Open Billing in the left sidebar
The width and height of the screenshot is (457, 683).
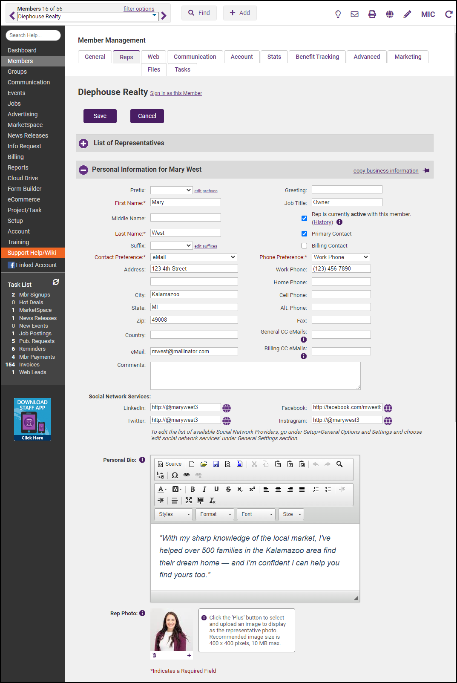16,157
